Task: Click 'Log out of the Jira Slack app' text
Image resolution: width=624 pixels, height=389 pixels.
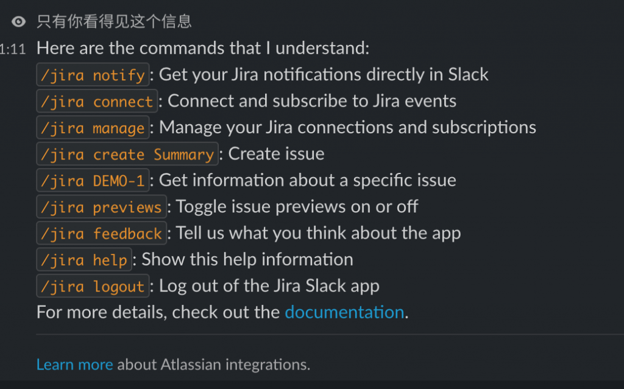Action: [x=269, y=286]
